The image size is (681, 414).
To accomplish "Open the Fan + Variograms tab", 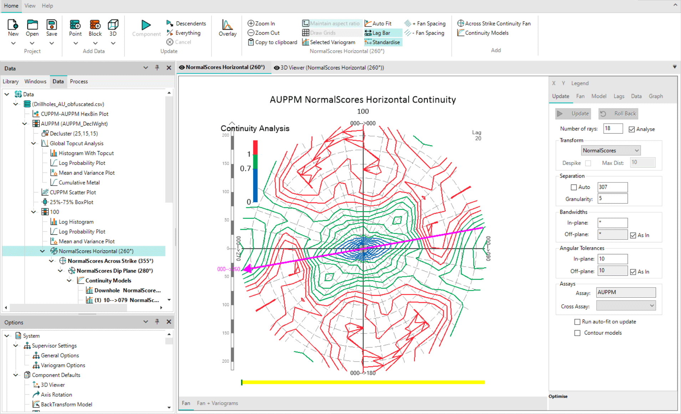I will click(x=217, y=403).
